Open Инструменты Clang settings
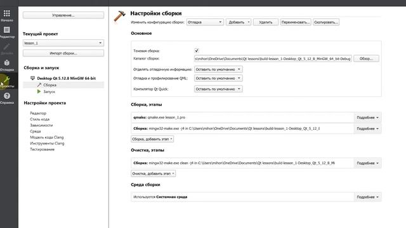This screenshot has width=406, height=228. click(47, 143)
